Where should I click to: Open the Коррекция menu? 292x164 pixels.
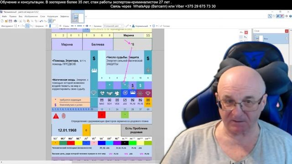click(52, 16)
